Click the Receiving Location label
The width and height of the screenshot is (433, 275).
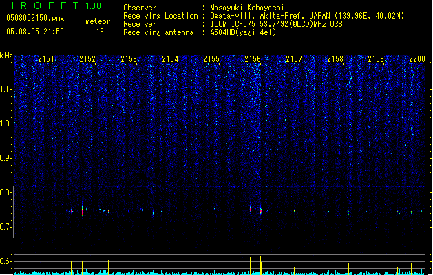160,16
